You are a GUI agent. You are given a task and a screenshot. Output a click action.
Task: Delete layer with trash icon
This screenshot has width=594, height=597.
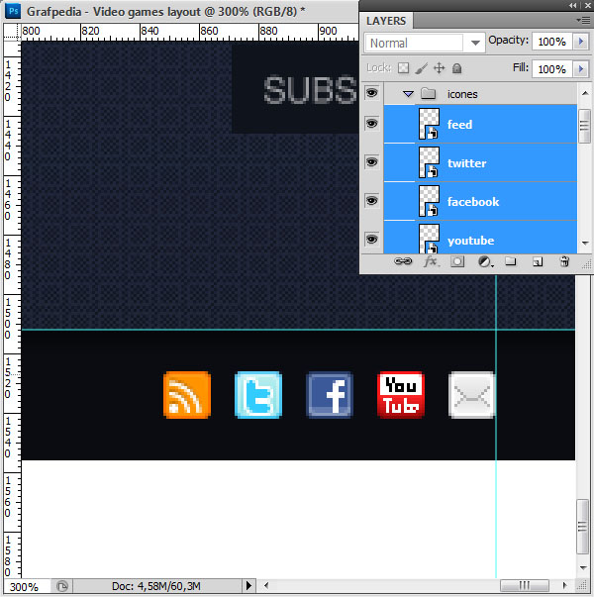(564, 261)
